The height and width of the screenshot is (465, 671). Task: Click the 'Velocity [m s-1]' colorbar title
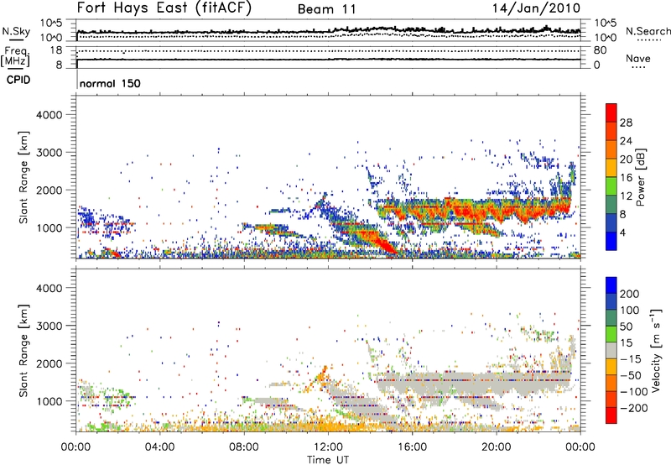point(655,350)
